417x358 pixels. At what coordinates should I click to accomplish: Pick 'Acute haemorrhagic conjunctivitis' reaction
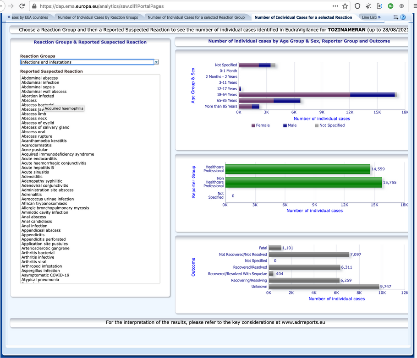54,163
